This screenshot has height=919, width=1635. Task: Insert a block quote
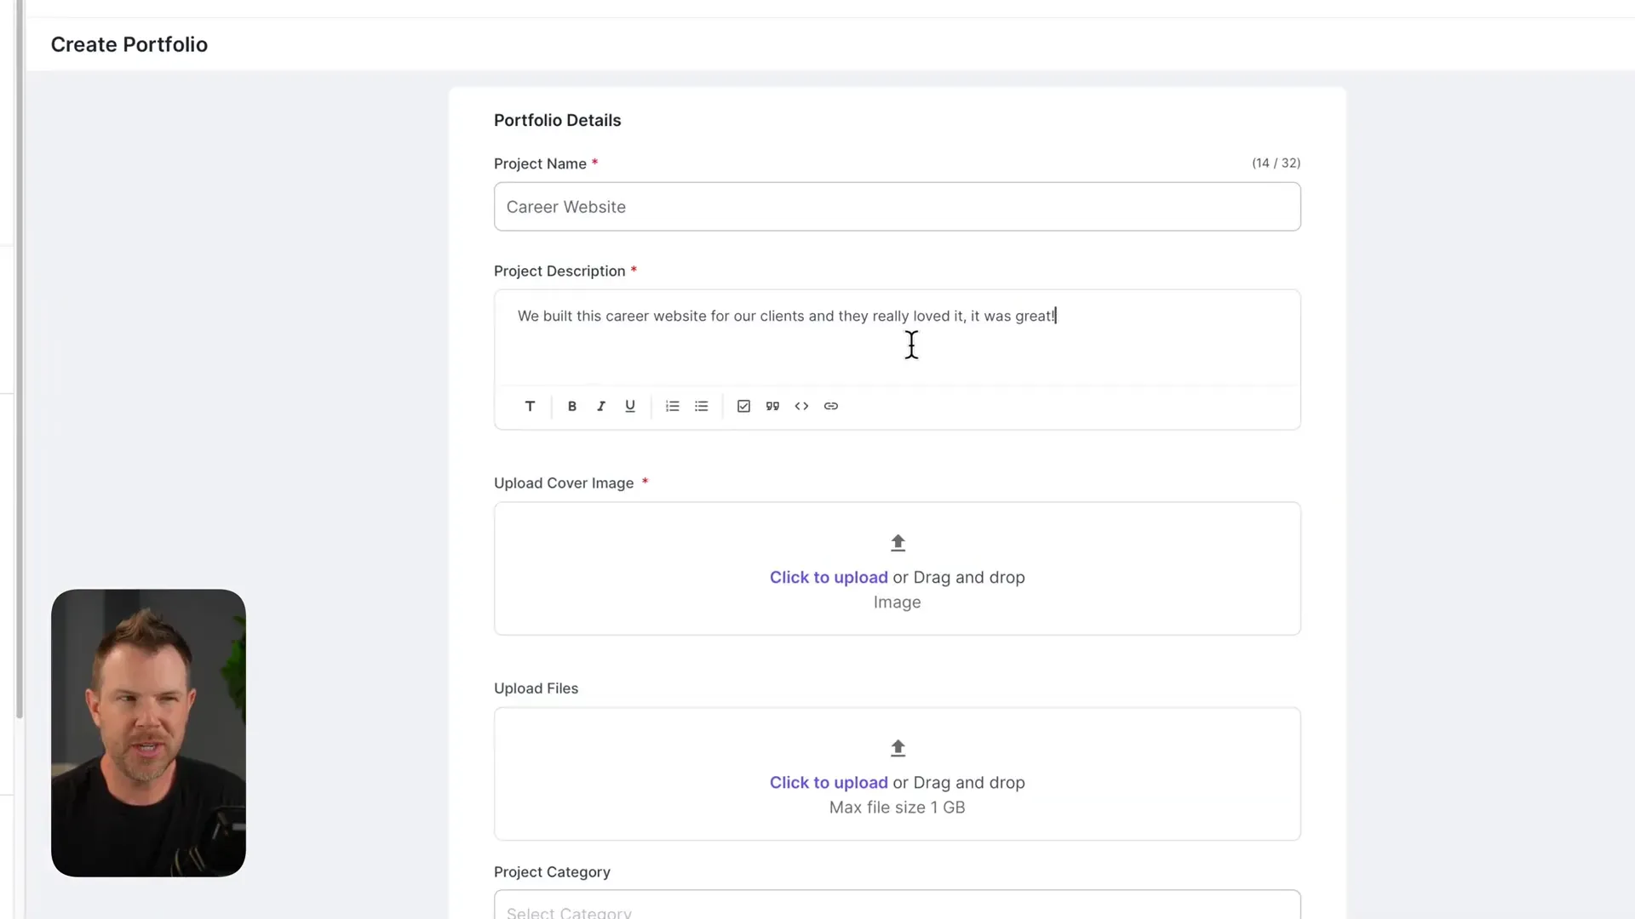click(772, 406)
